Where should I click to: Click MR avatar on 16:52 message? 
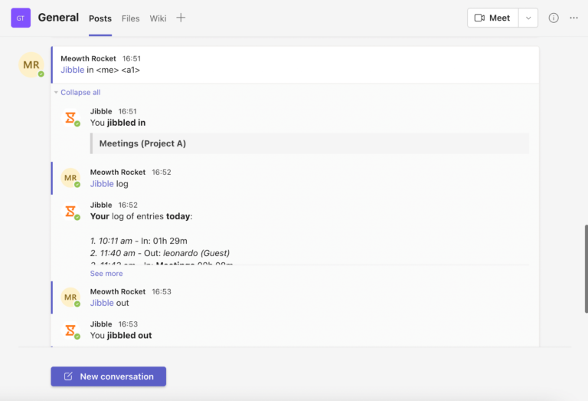point(70,178)
